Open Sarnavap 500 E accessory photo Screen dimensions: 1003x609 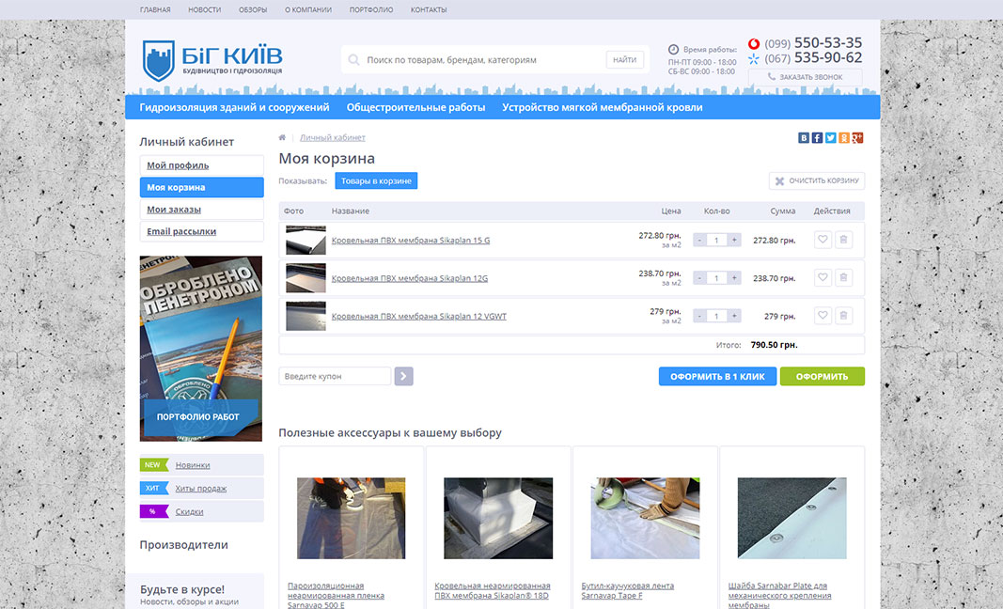click(x=352, y=518)
